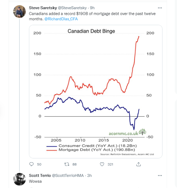This screenshot has width=177, height=188.
Task: Click Steve Saretsky's profile avatar
Action: click(19, 11)
